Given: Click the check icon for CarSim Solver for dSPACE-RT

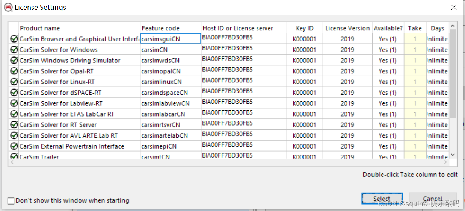Looking at the screenshot, I should 14,93.
